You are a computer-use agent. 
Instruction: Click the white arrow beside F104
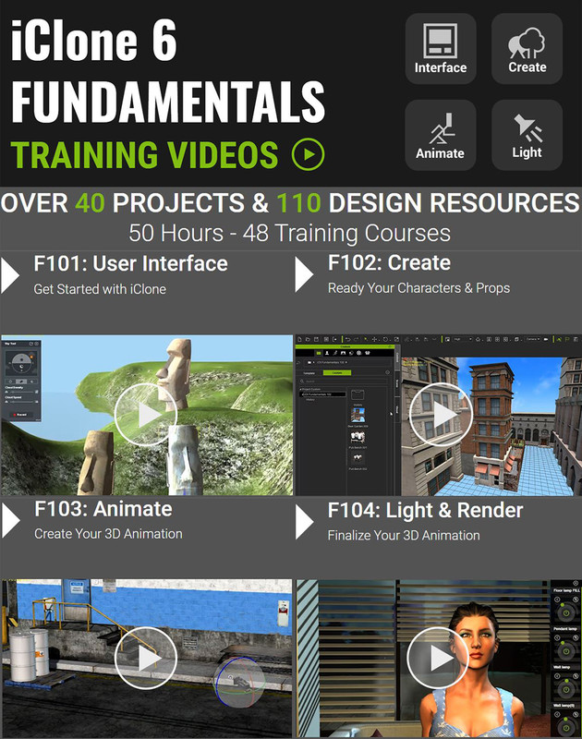305,522
